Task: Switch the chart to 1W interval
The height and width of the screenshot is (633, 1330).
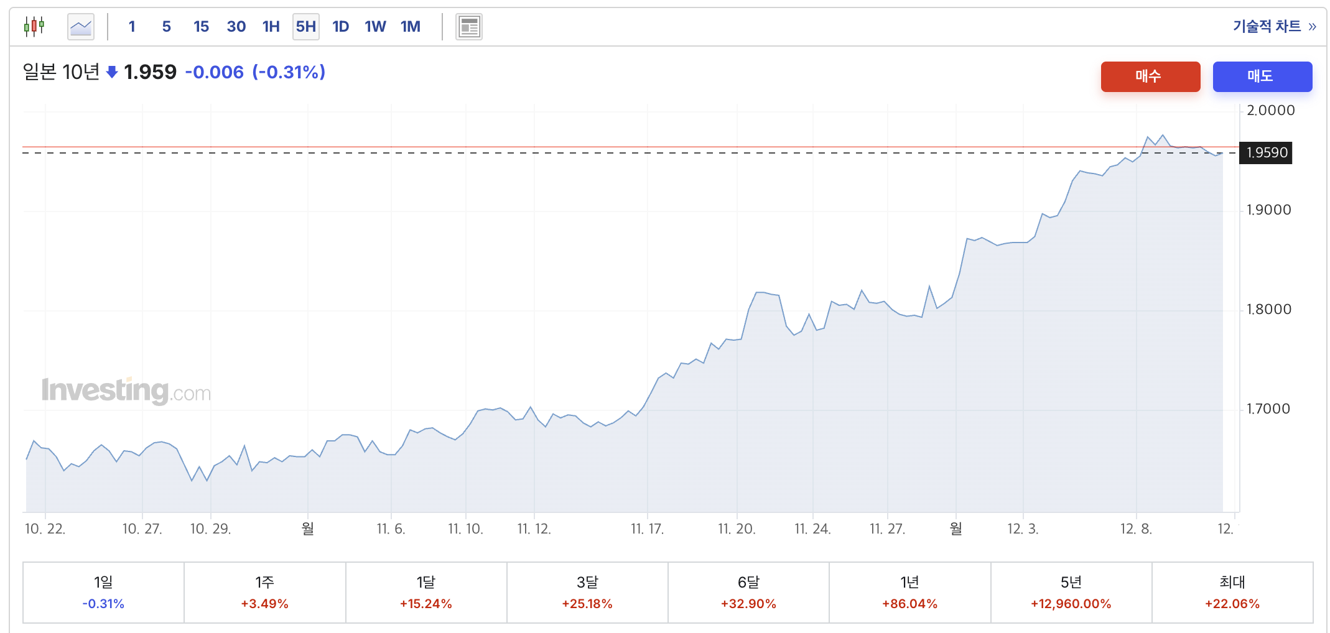Action: tap(375, 27)
